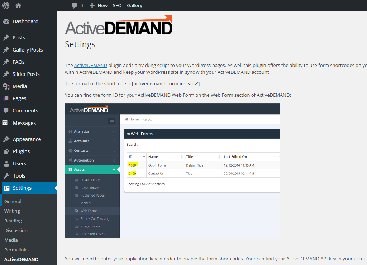Expand the Automation chevron in screenshot
This screenshot has width=367, height=265.
(x=114, y=160)
